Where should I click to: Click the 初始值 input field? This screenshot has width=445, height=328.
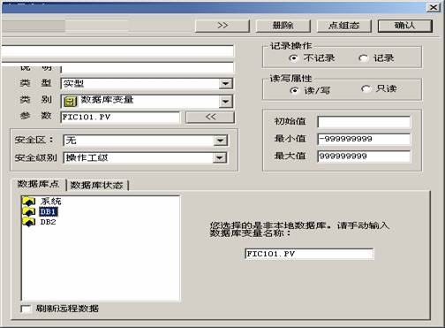(x=364, y=122)
